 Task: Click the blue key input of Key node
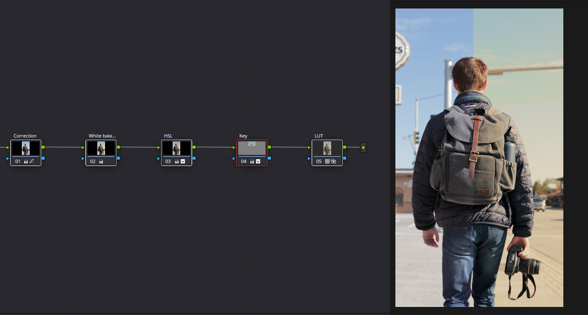coord(234,158)
